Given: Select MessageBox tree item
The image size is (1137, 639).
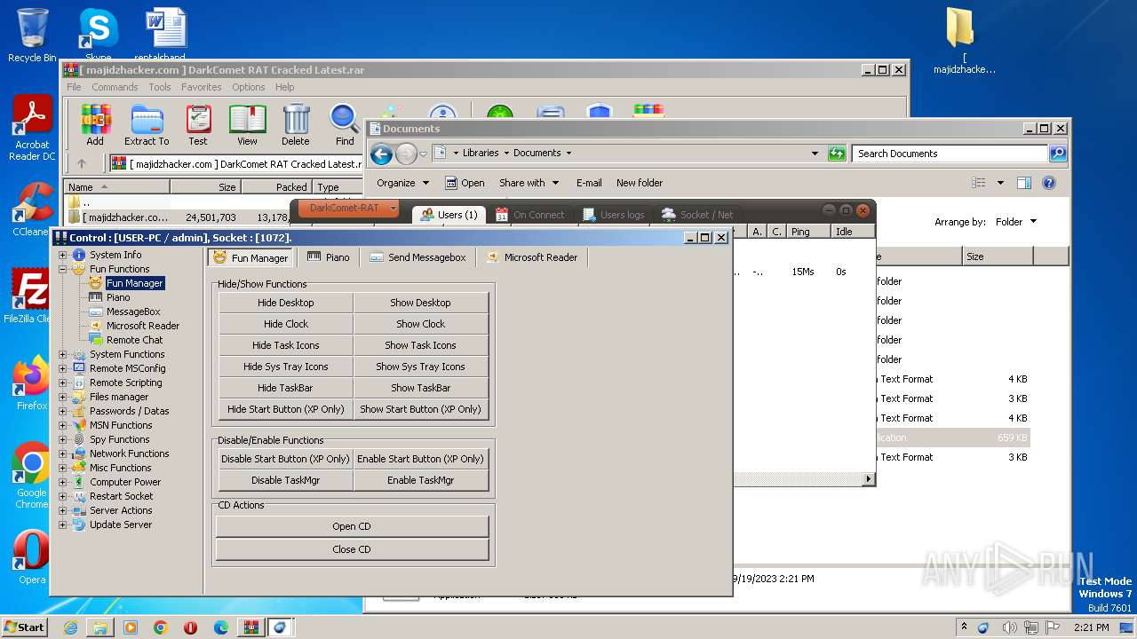Looking at the screenshot, I should (133, 312).
